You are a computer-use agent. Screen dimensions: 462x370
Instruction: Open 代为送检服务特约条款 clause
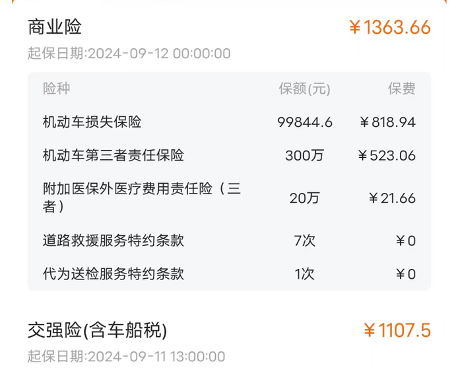(114, 274)
